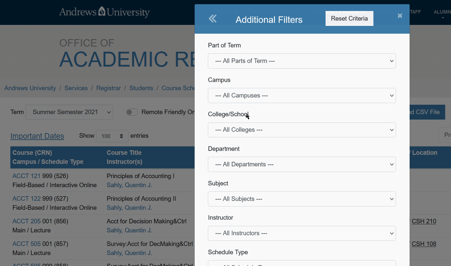Open the Term dropdown showing Summer Semester 2021
This screenshot has width=451, height=266.
[70, 112]
